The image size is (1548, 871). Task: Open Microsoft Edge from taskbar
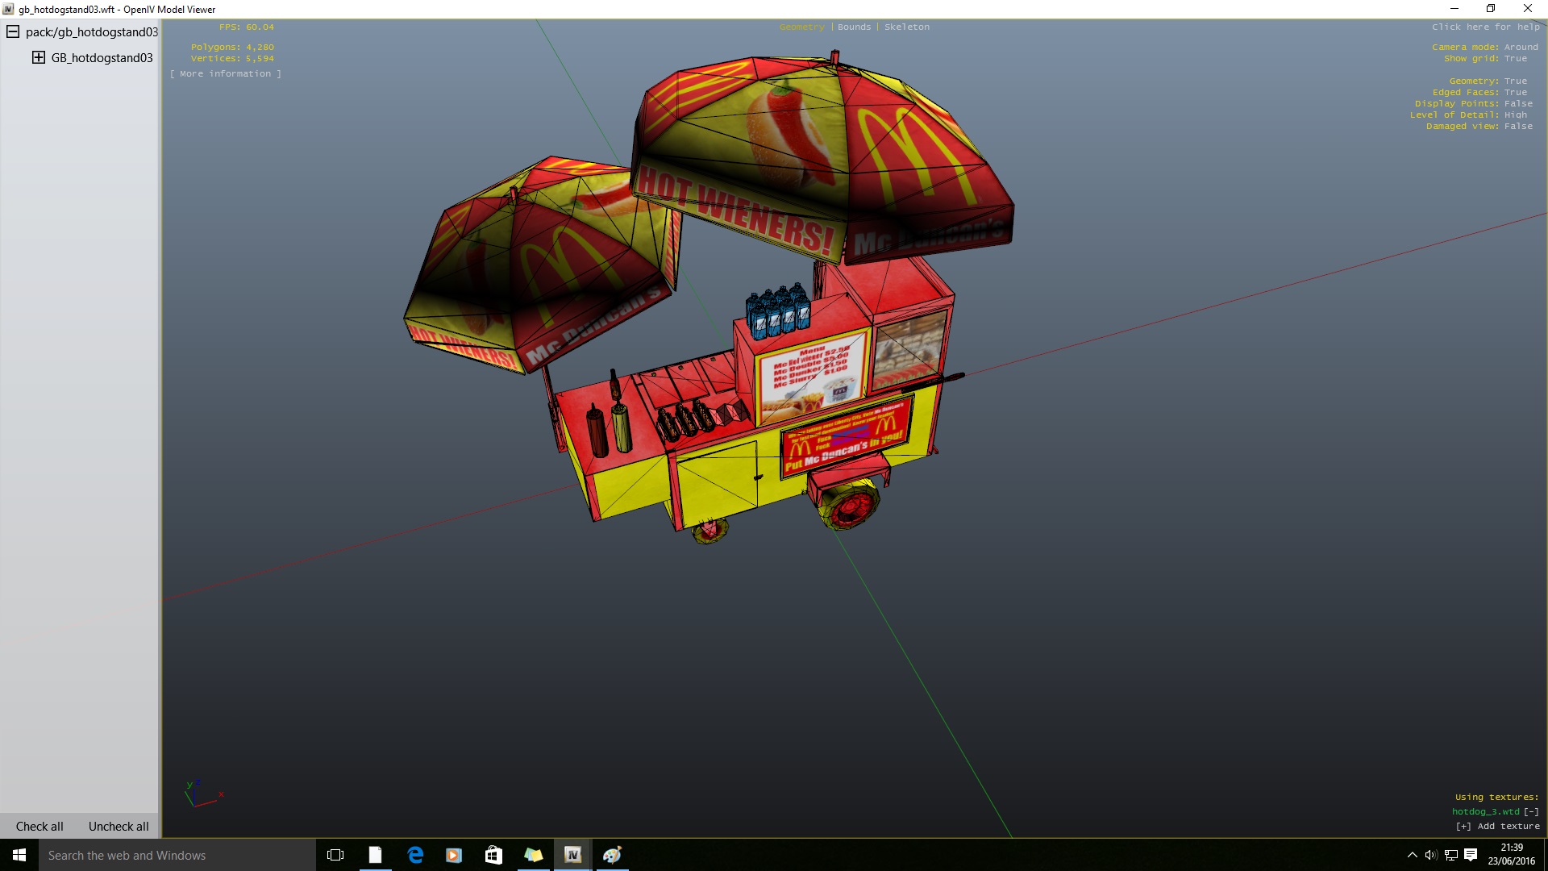point(415,855)
